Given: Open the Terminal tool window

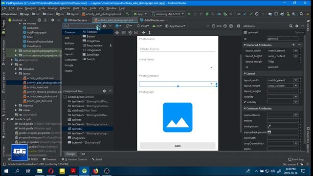Looking at the screenshot, I should click(49, 159).
